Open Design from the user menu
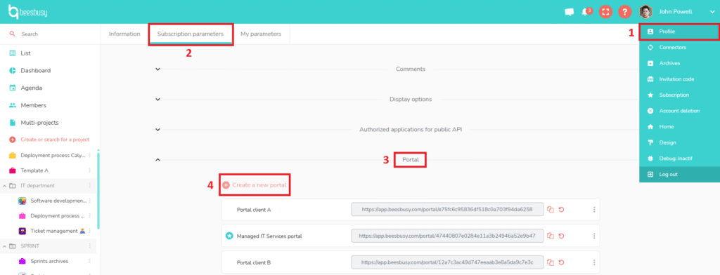The width and height of the screenshot is (720, 275). [679, 142]
